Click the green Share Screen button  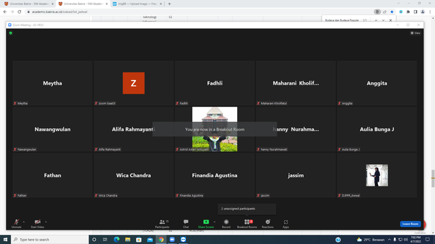point(206,224)
